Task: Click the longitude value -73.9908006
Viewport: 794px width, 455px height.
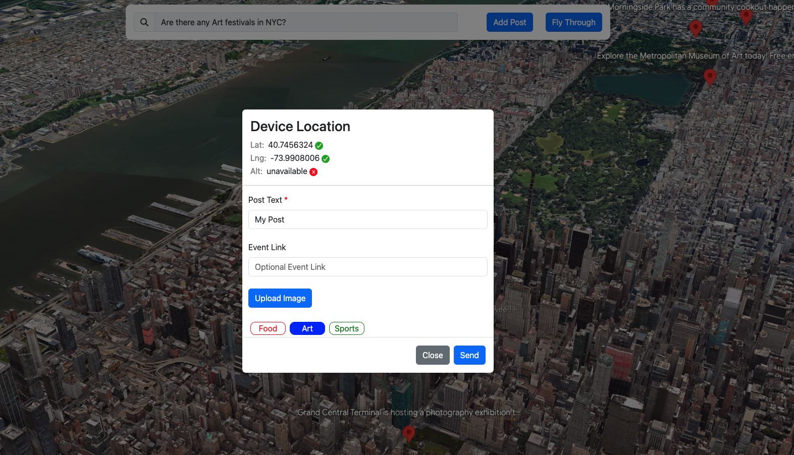Action: tap(295, 158)
